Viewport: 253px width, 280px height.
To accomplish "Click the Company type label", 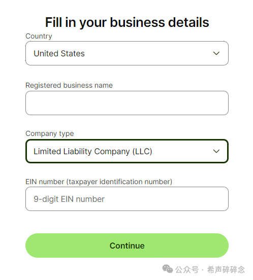I will pos(50,133).
